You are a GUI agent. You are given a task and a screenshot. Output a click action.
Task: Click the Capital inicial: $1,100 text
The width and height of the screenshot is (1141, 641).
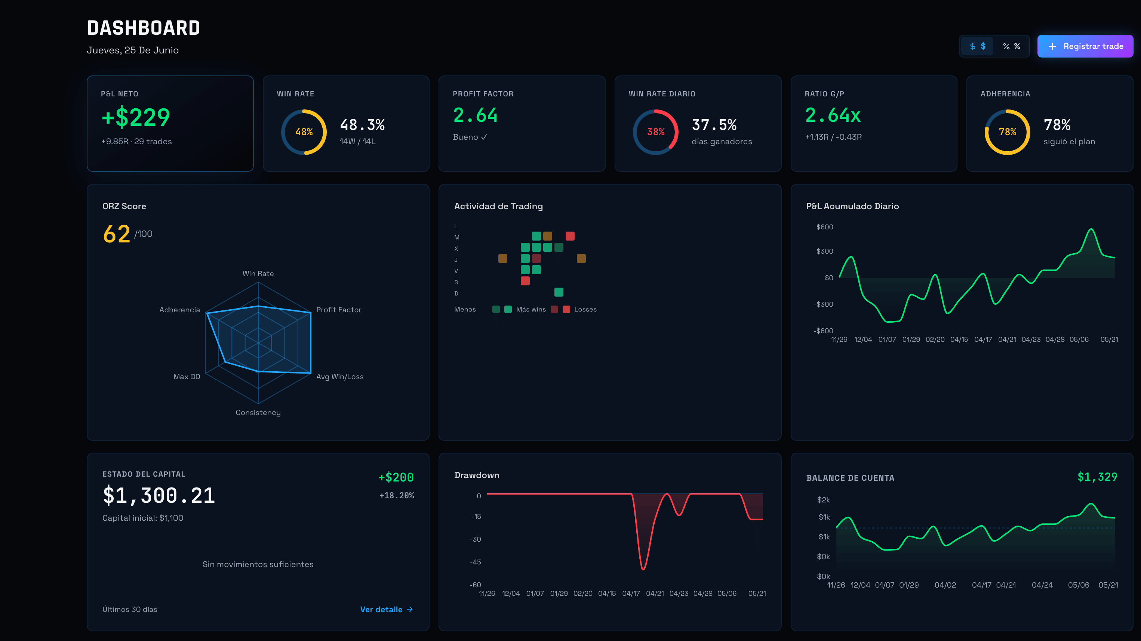(x=143, y=518)
